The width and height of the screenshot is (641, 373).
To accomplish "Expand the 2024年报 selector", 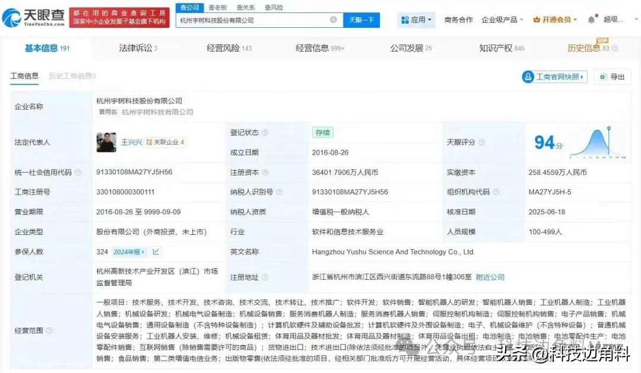I will (x=129, y=252).
